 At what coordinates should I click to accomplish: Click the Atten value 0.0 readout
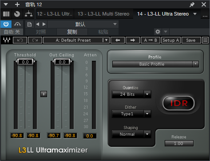tap(90, 136)
